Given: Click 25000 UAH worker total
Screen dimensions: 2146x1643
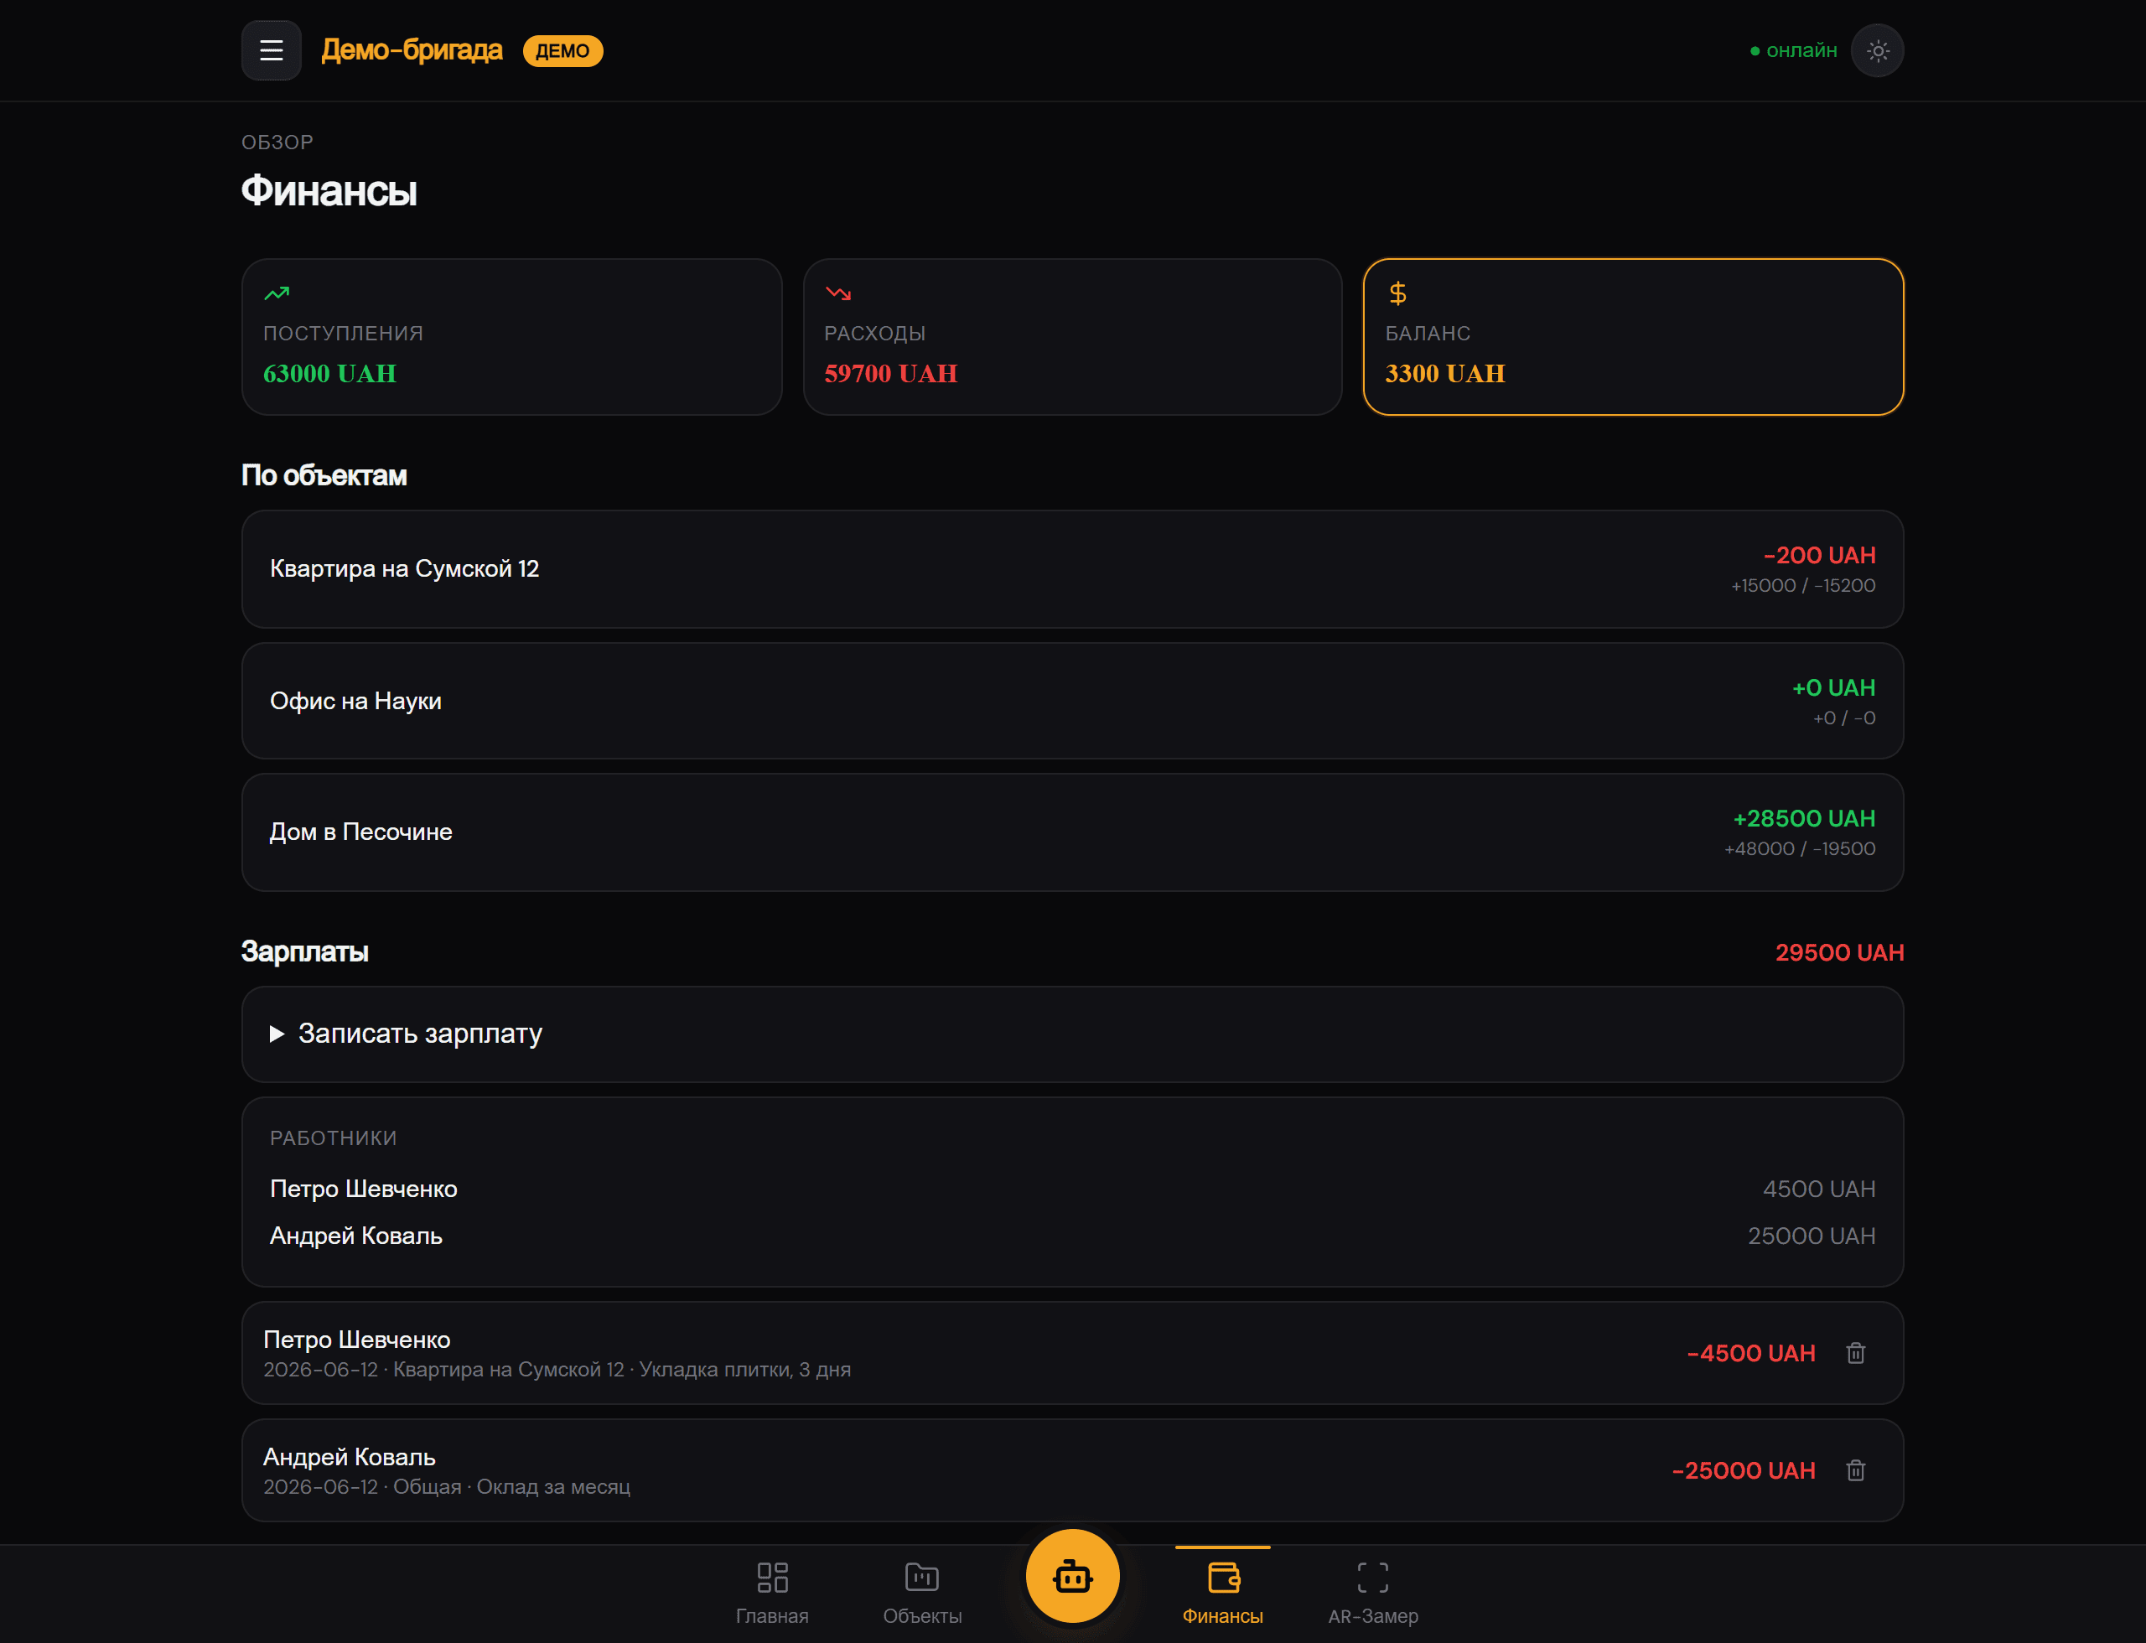Looking at the screenshot, I should click(1811, 1236).
